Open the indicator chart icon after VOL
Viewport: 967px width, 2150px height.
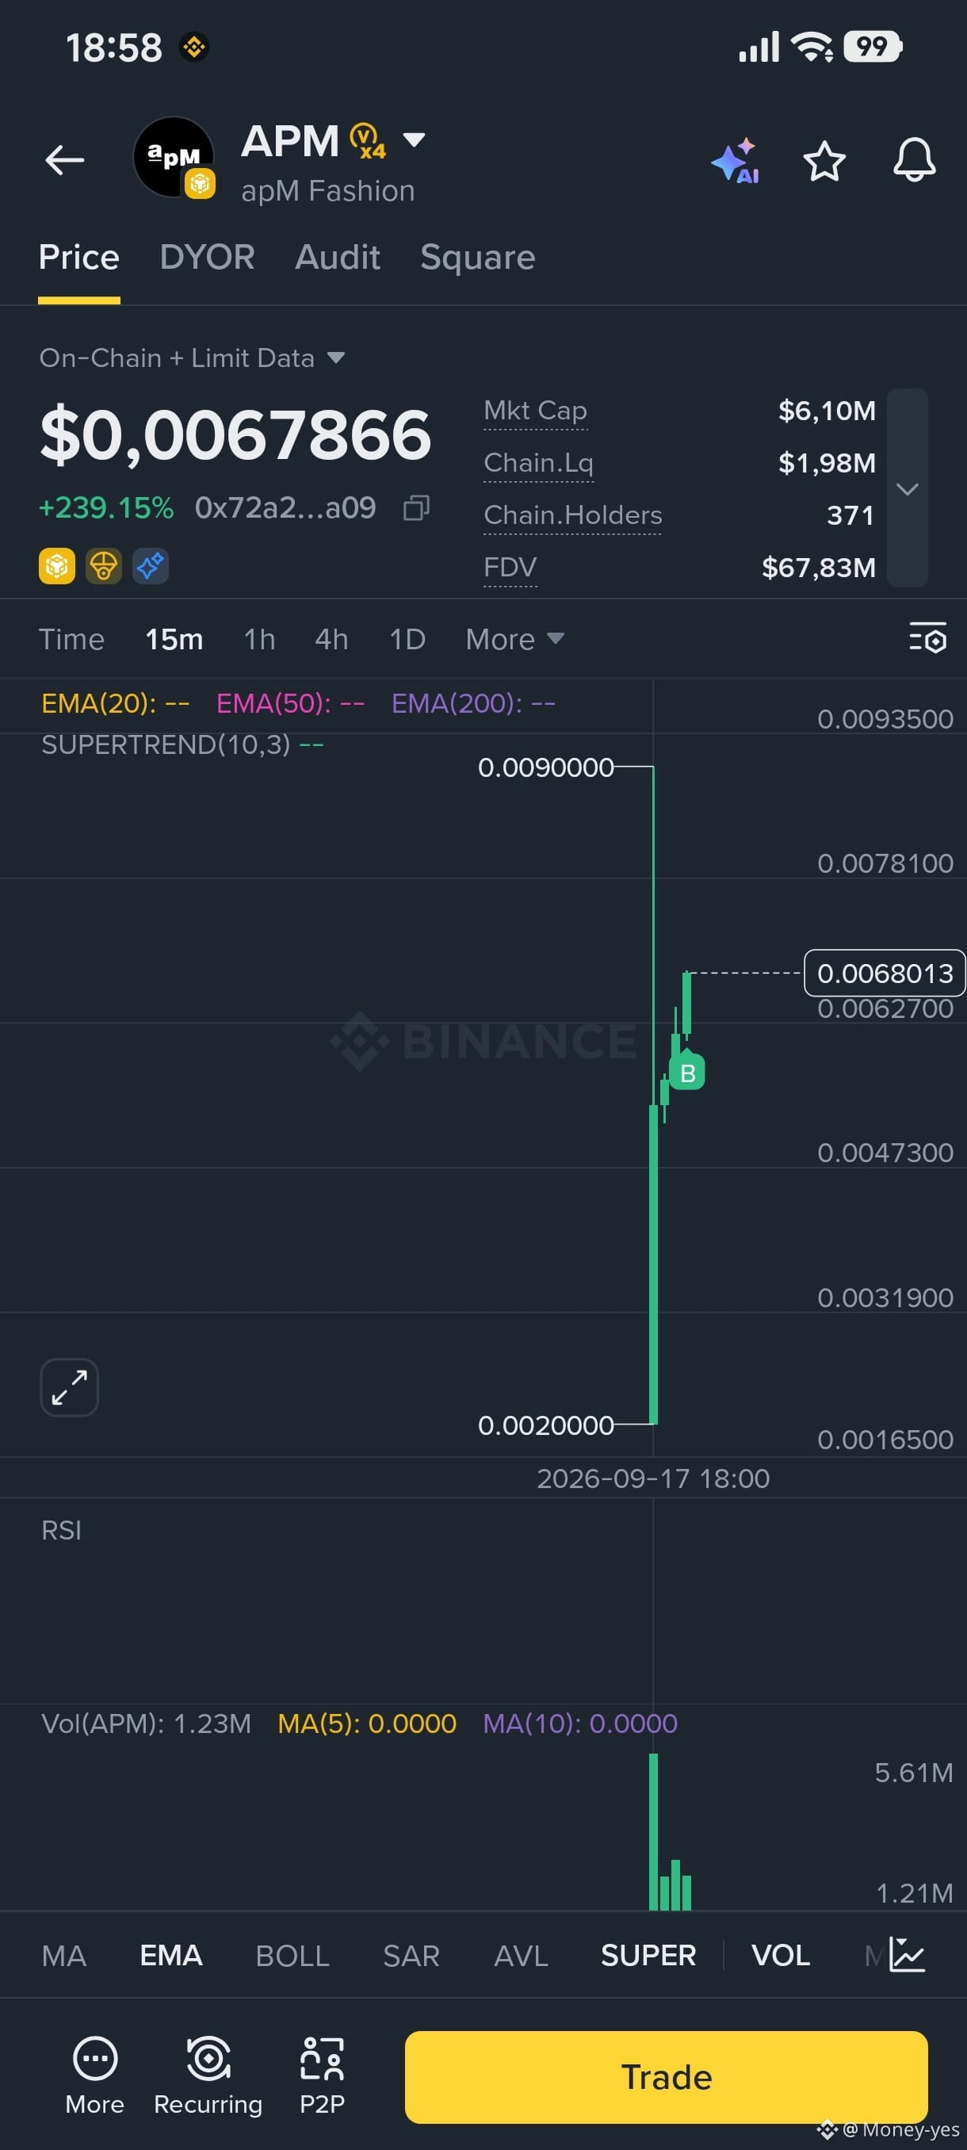click(x=907, y=1955)
